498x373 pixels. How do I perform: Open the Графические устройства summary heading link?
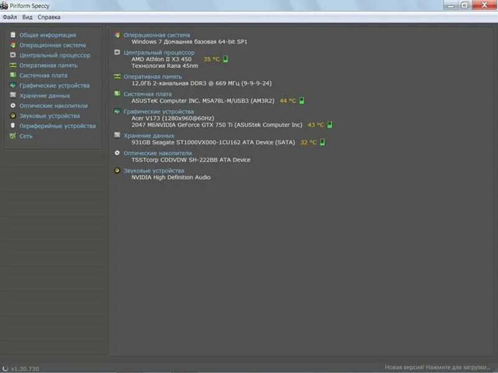point(159,112)
